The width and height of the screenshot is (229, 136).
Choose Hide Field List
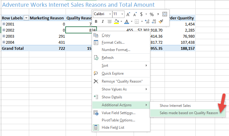121,127
